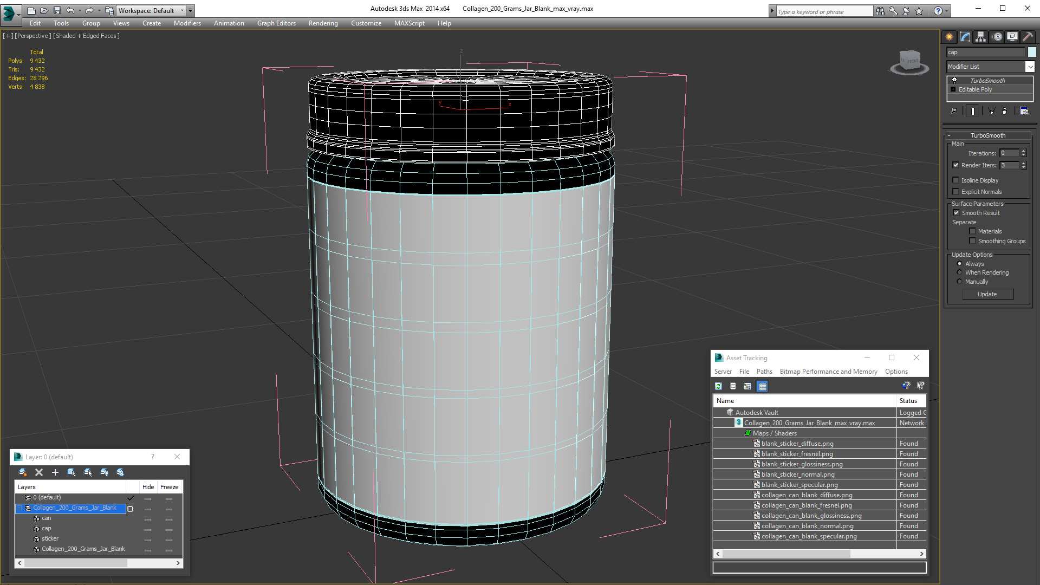Switch Asset Tracking to Table View icon
Viewport: 1040px width, 585px height.
pos(763,386)
